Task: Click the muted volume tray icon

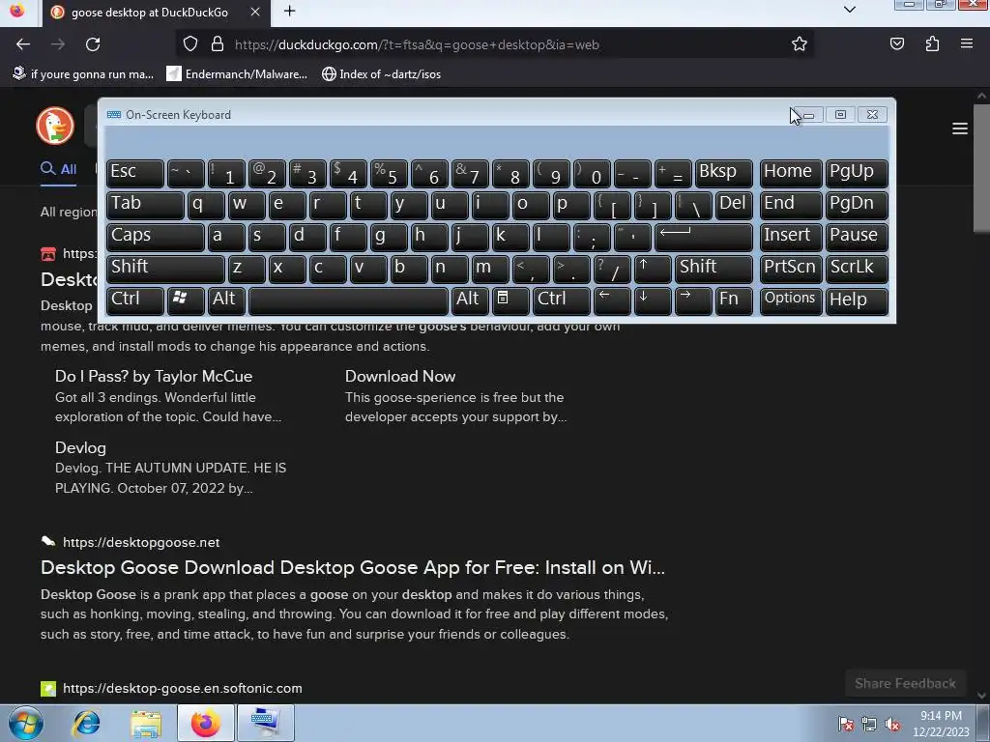Action: (892, 725)
